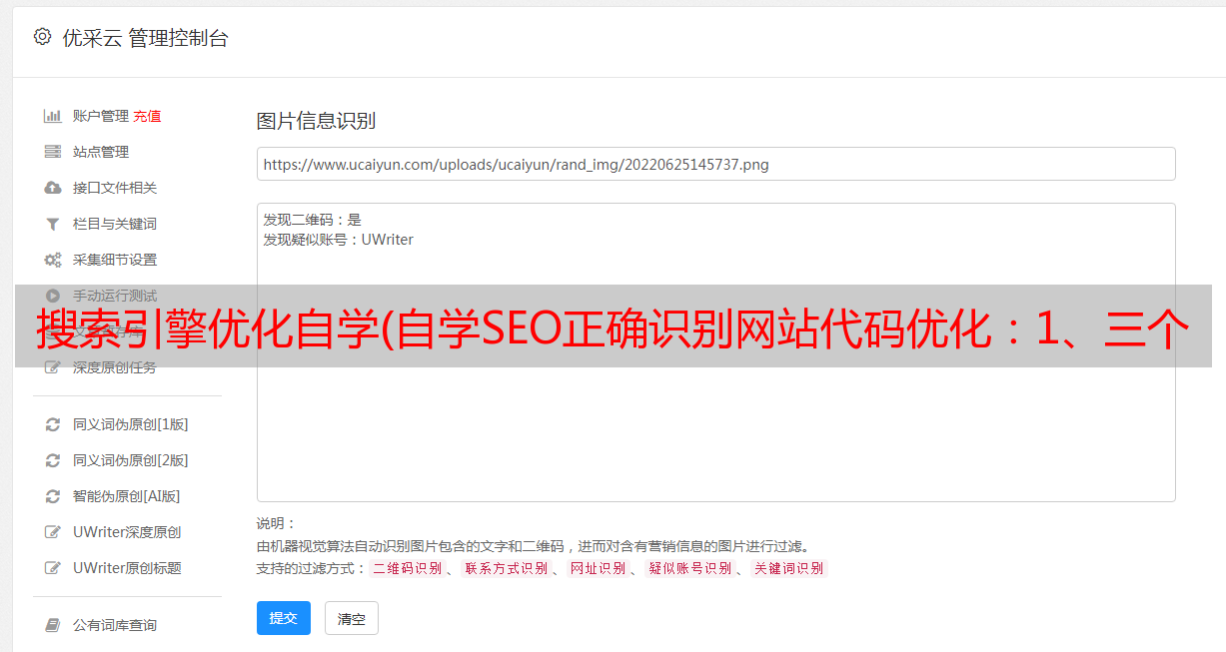The height and width of the screenshot is (652, 1226).
Task: Click inside the recognition result text area
Action: [x=715, y=352]
